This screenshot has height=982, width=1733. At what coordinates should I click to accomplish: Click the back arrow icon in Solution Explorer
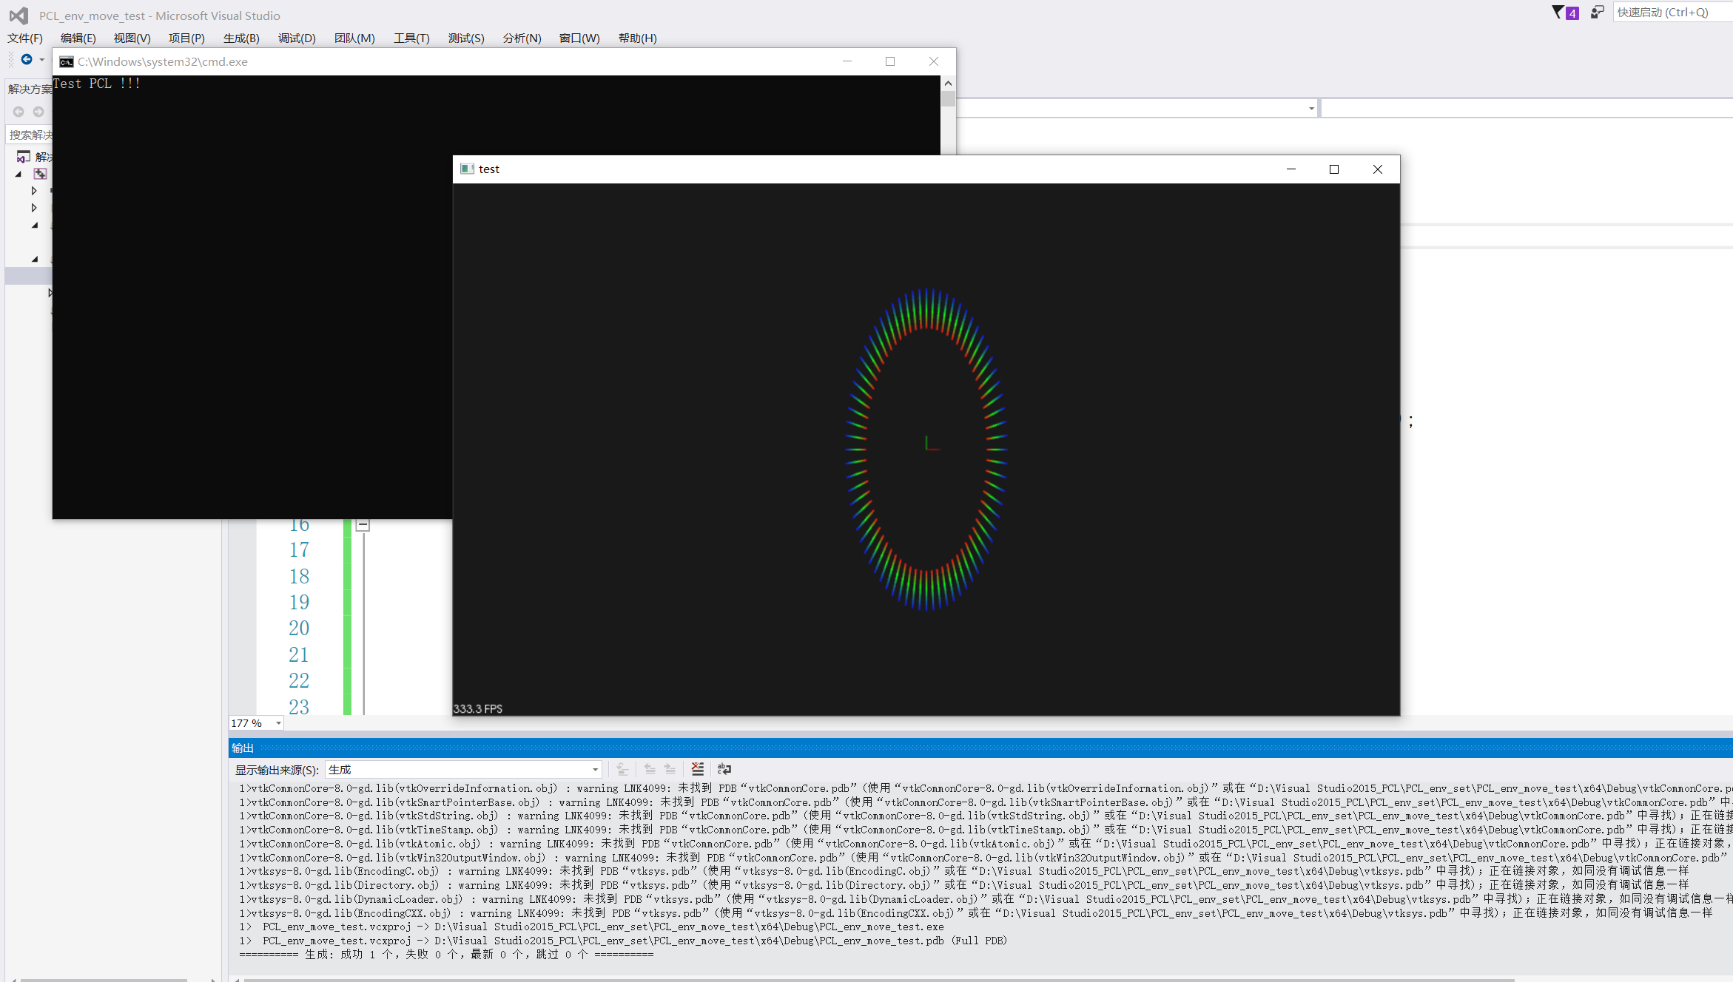click(x=18, y=111)
